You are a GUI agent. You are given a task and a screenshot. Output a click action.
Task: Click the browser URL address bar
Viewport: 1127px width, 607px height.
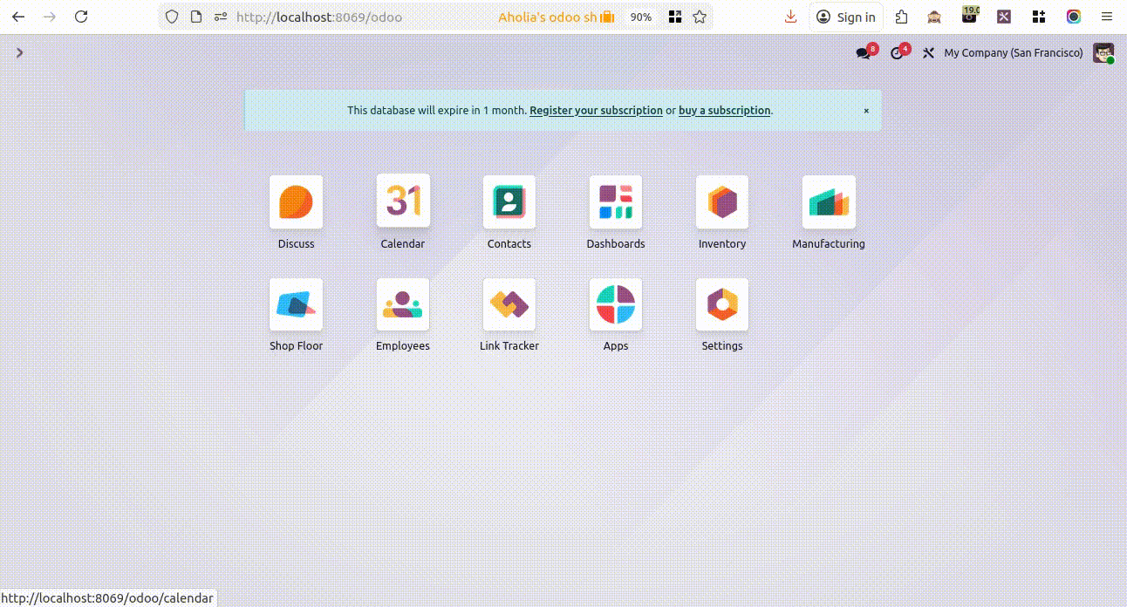pyautogui.click(x=349, y=17)
